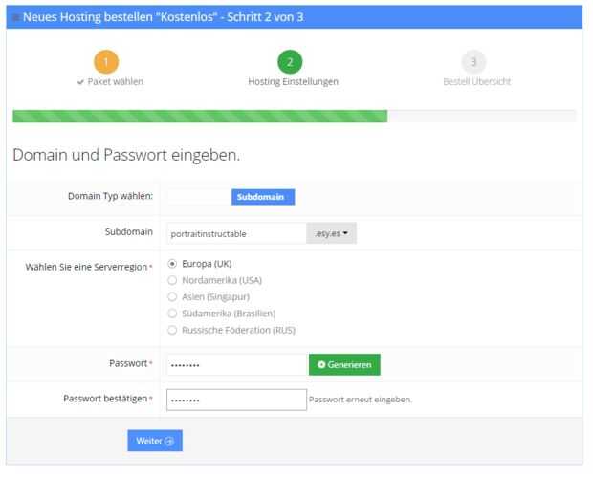This screenshot has height=477, width=593.
Task: Select the Europa (UK) server region
Action: pyautogui.click(x=172, y=263)
